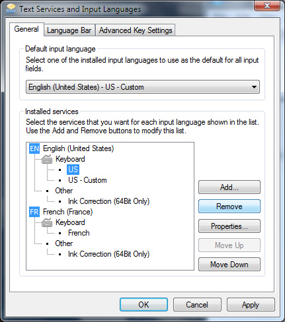Select the French keyboard layout
This screenshot has height=322, width=285.
click(79, 233)
